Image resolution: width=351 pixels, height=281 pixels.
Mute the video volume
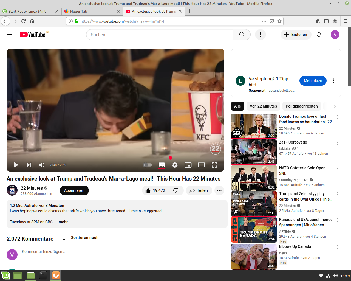pyautogui.click(x=42, y=165)
